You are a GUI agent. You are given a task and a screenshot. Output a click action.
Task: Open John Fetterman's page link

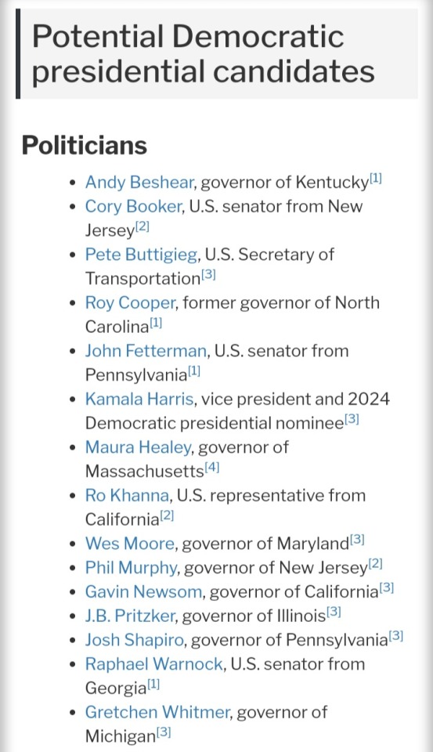tap(146, 351)
